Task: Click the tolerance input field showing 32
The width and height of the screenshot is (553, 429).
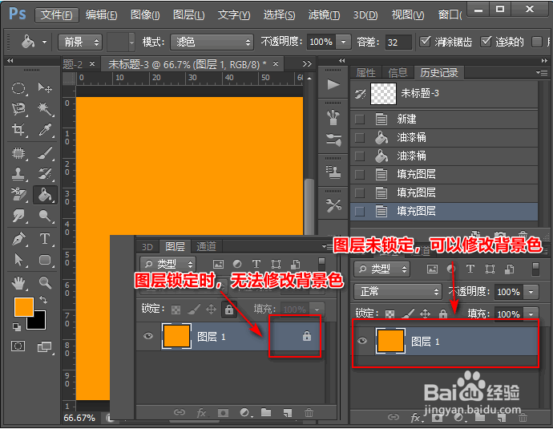Action: [398, 42]
